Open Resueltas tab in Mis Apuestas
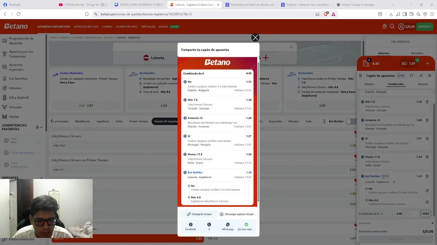437x245 pixels. (x=417, y=53)
